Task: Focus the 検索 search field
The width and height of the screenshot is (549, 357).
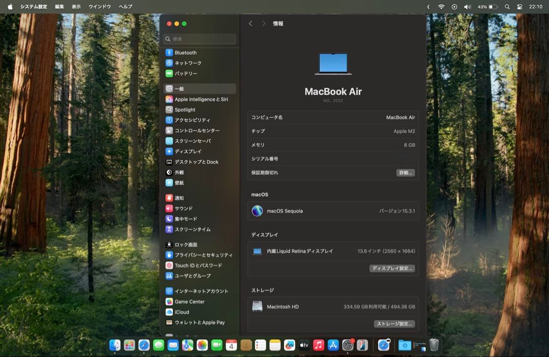Action: [x=200, y=39]
